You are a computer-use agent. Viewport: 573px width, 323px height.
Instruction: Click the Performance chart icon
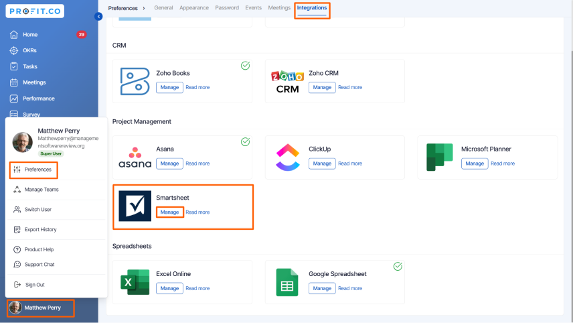click(x=14, y=99)
